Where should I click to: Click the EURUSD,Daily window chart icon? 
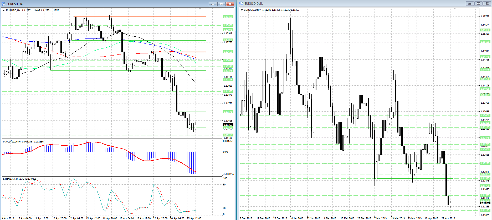pos(241,3)
